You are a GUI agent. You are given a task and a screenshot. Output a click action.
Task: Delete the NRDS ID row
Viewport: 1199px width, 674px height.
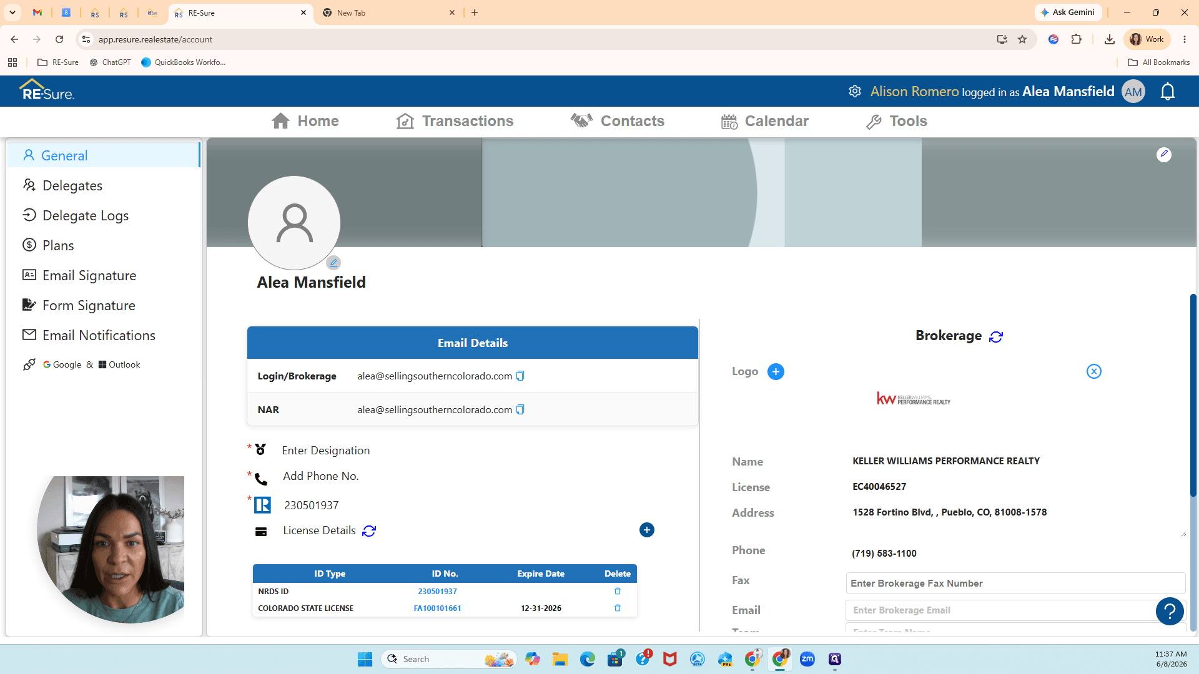click(x=618, y=591)
